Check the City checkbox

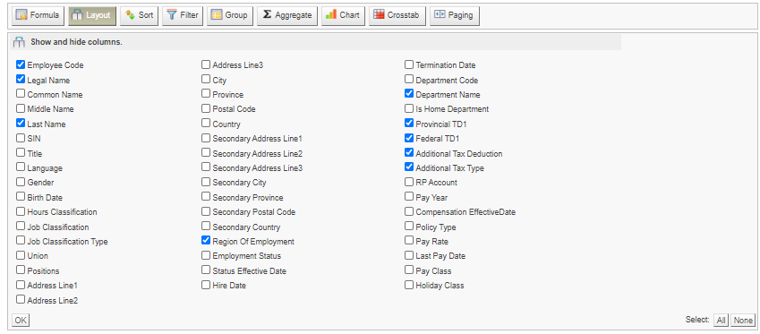(x=206, y=79)
